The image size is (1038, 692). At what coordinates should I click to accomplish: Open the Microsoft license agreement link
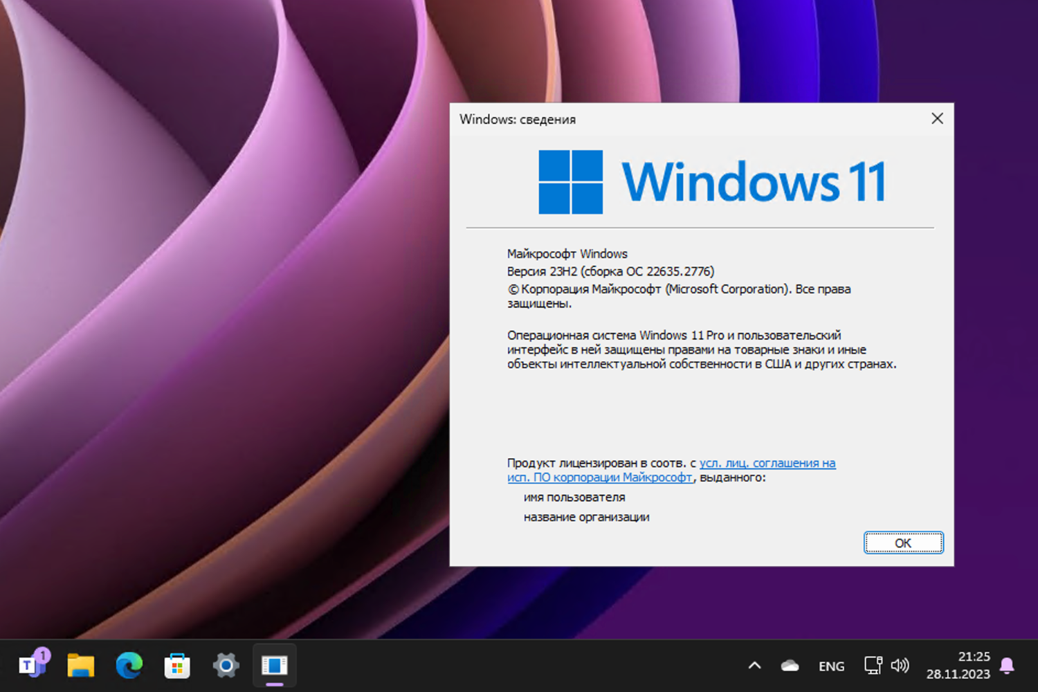click(767, 463)
